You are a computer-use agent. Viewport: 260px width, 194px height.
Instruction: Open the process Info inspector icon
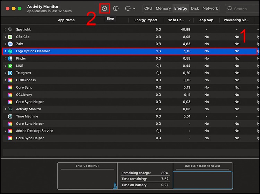(x=116, y=8)
